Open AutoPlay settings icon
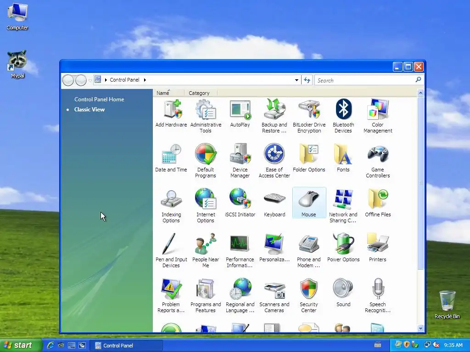The height and width of the screenshot is (352, 470). 240,114
